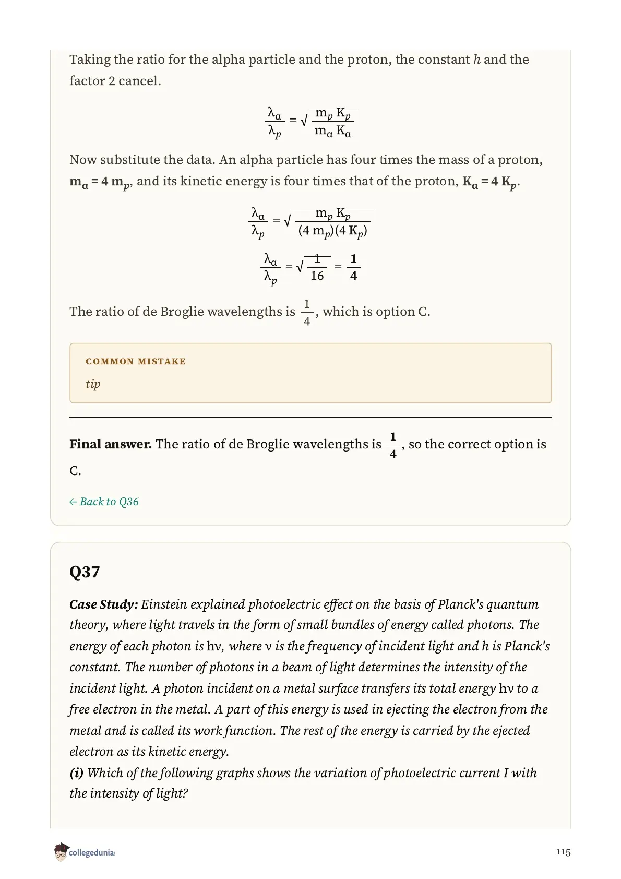This screenshot has width=621, height=879.
Task: Click the 'Case Study:' bold label
Action: (104, 604)
